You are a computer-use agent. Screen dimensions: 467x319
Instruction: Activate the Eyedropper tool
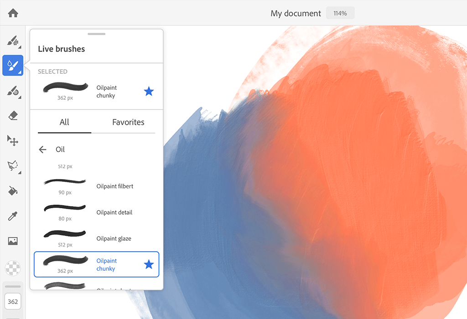point(13,216)
